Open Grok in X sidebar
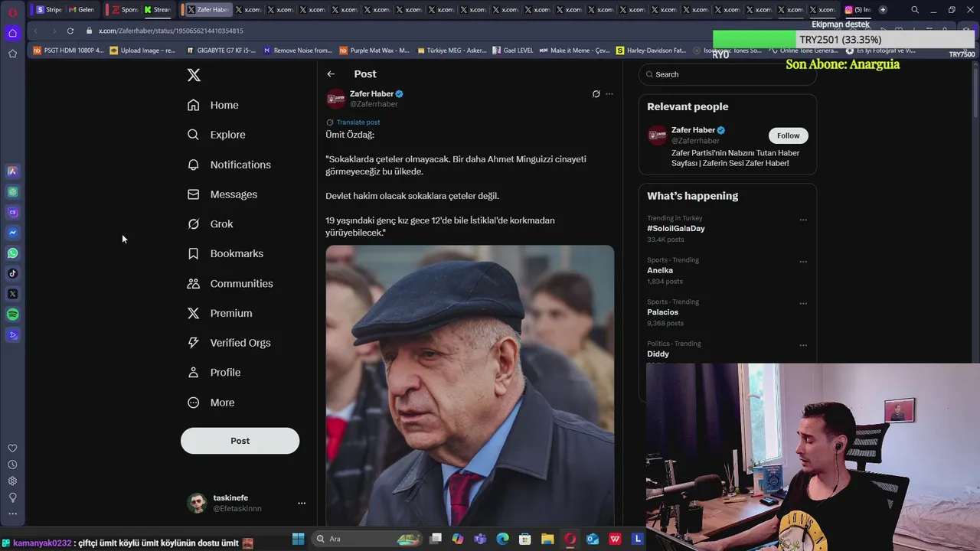Screen dimensions: 980x551 211,224
